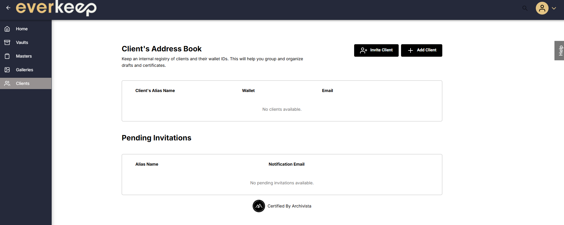Click the everkeep logo
Viewport: 564px width, 225px height.
click(x=56, y=8)
